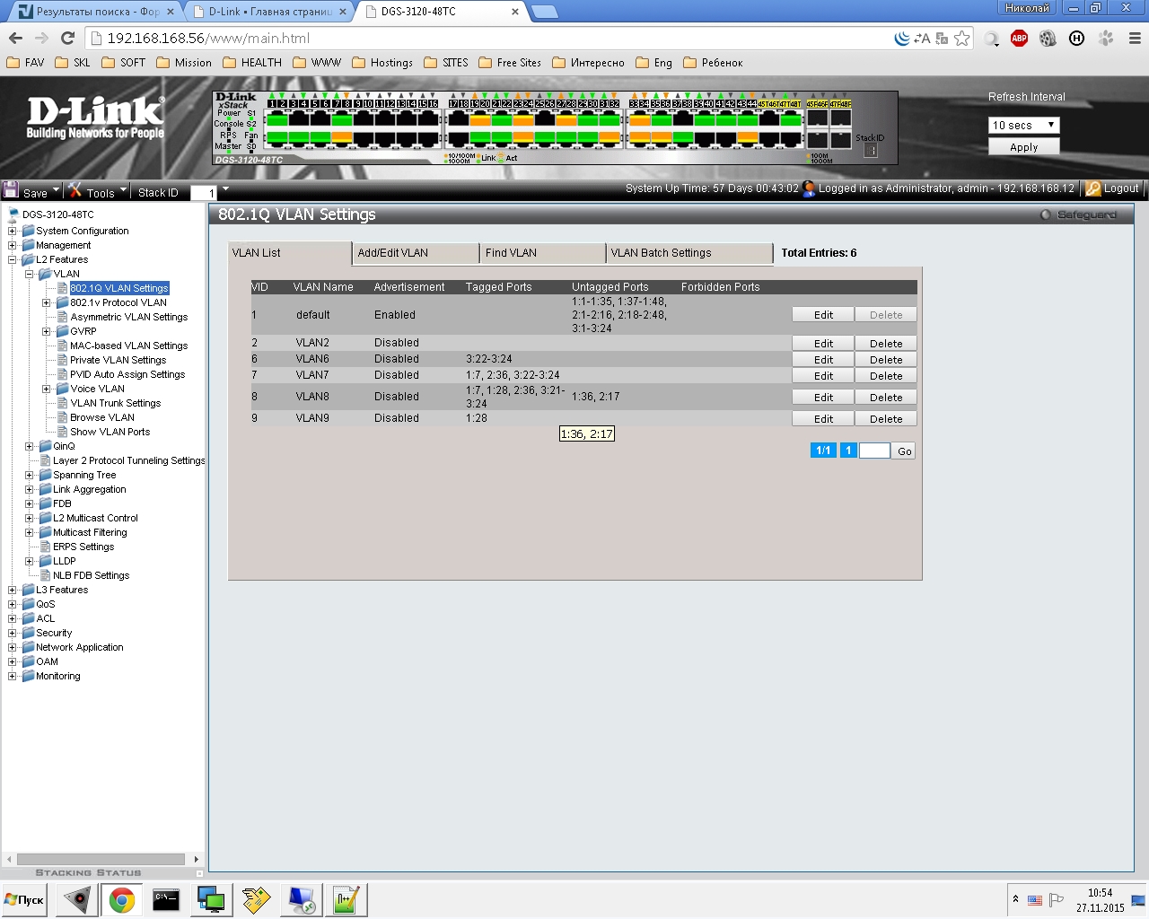Open the Stack ID dropdown arrow

(x=225, y=189)
